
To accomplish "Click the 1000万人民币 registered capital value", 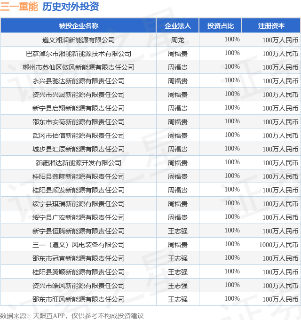I will (278, 245).
